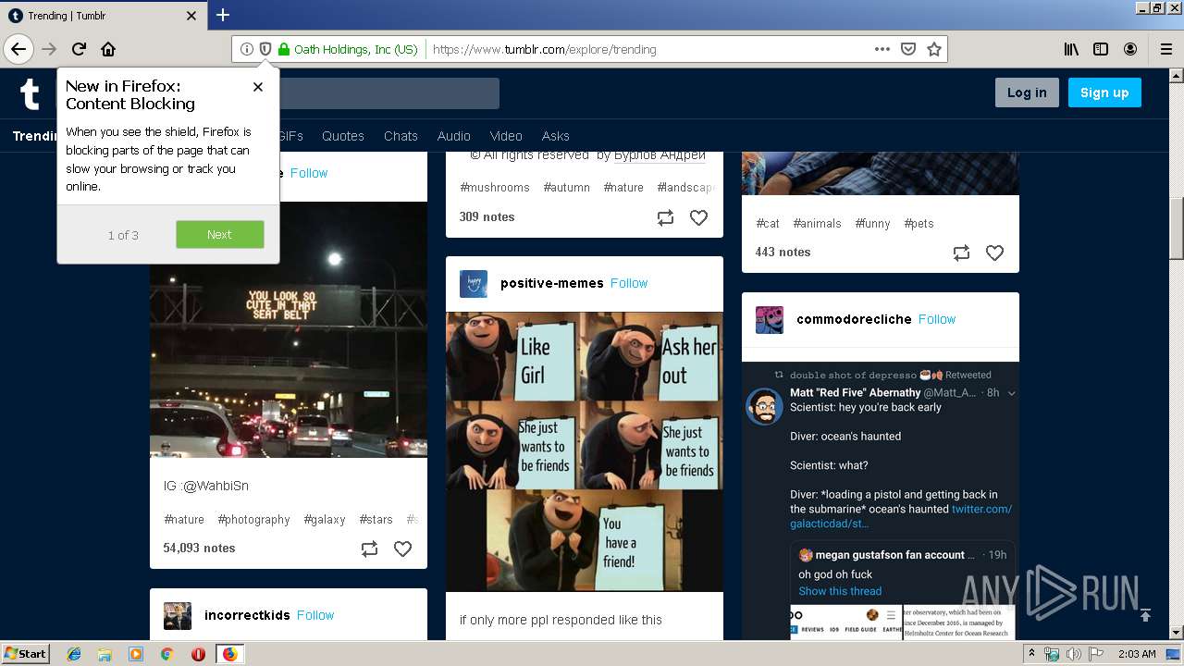
Task: Open page actions three-dot menu
Action: pyautogui.click(x=882, y=49)
